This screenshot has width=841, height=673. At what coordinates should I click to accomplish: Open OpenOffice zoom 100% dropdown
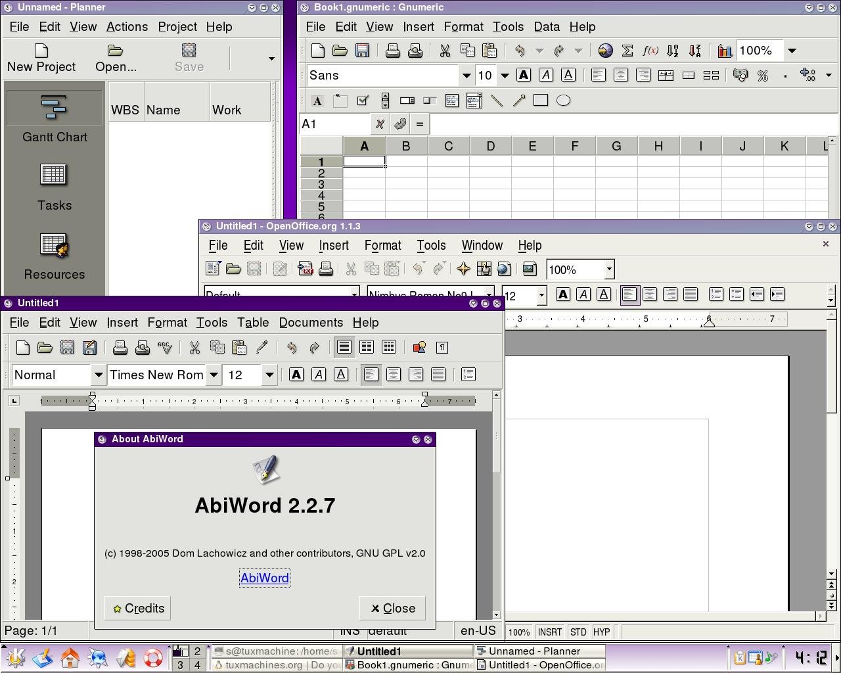click(609, 269)
